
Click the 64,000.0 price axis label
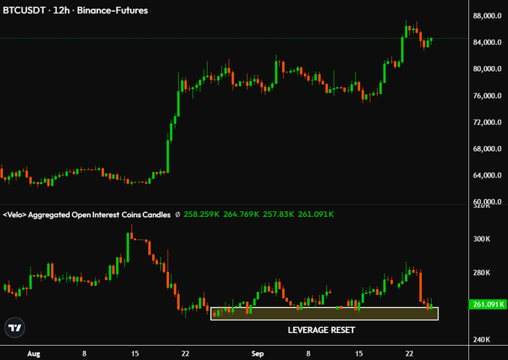pyautogui.click(x=487, y=176)
